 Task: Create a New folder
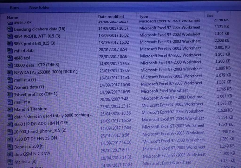click(x=40, y=7)
